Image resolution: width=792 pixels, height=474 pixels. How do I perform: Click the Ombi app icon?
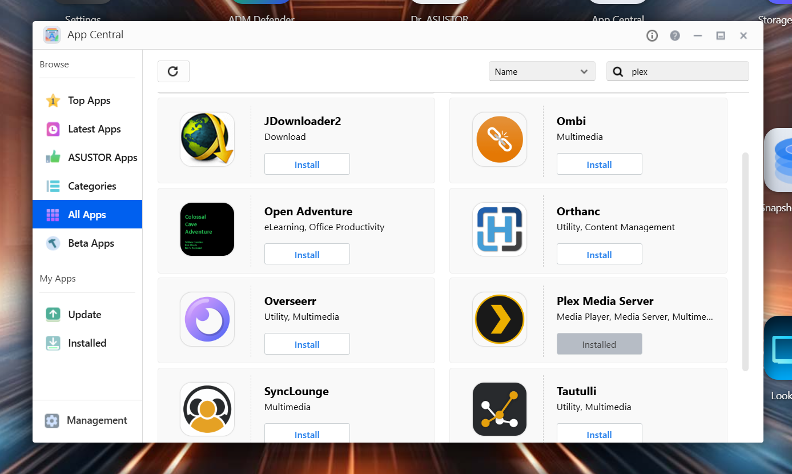[500, 139]
